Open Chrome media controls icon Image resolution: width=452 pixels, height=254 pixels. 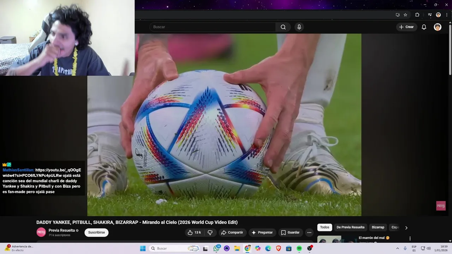430,15
